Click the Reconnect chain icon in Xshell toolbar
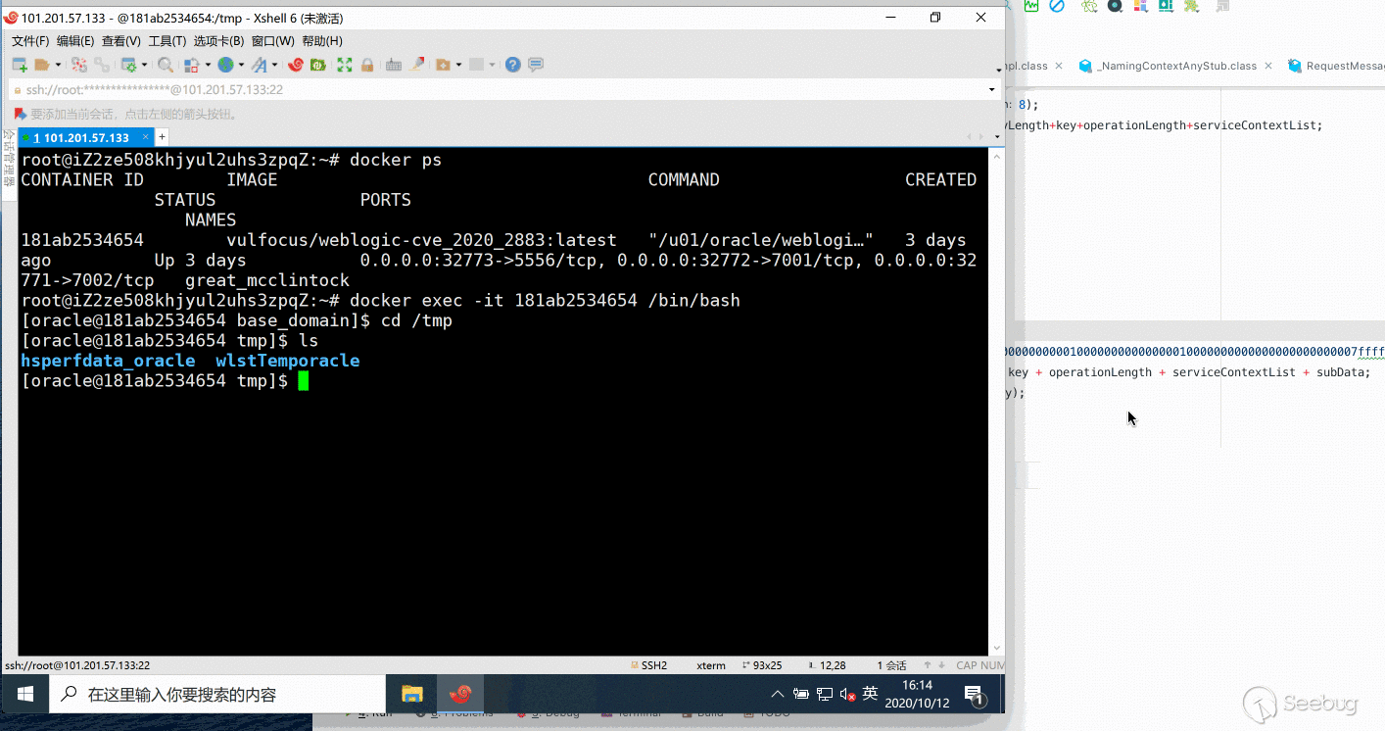 pyautogui.click(x=101, y=65)
